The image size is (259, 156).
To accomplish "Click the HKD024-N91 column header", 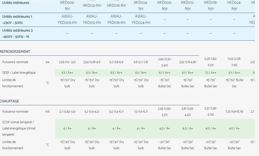I will pyautogui.click(x=234, y=6).
